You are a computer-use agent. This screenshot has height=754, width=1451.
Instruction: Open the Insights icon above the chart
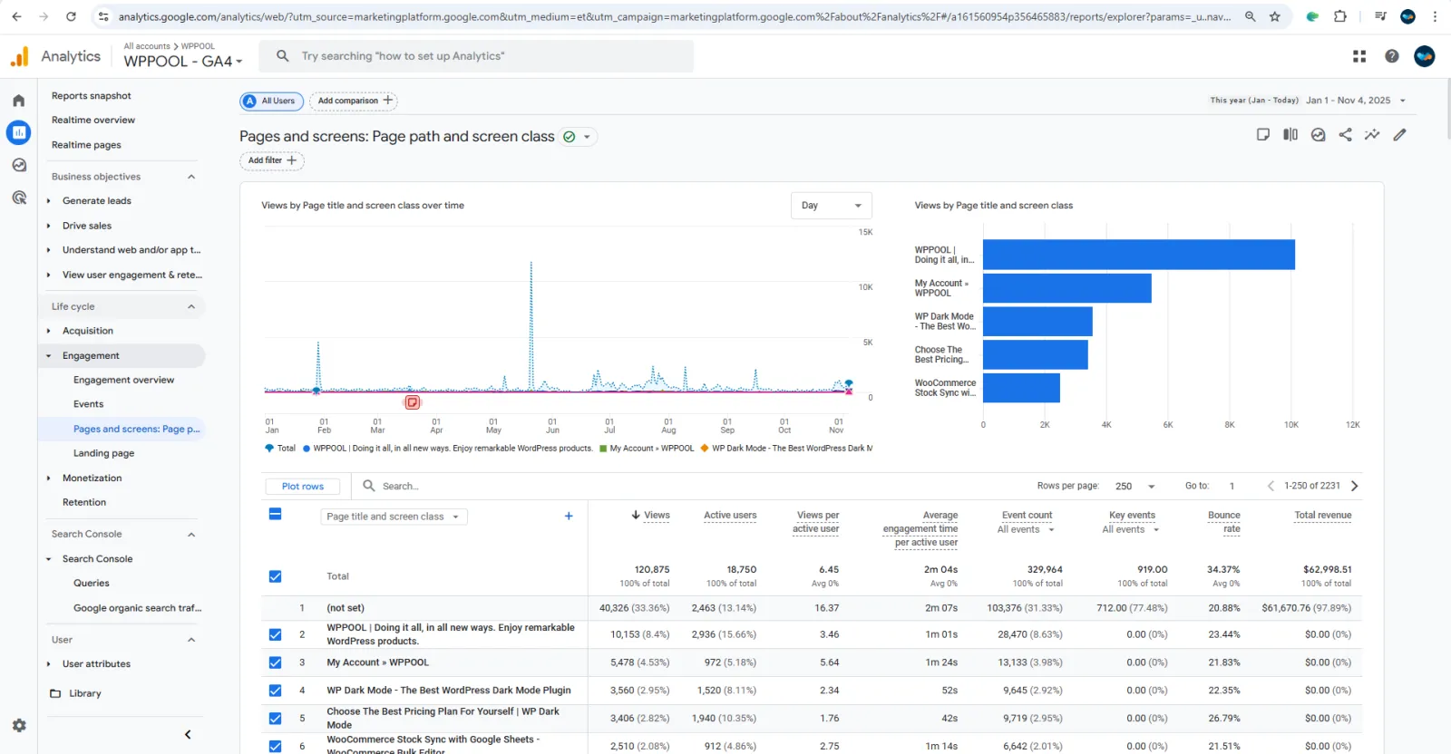pos(1319,135)
